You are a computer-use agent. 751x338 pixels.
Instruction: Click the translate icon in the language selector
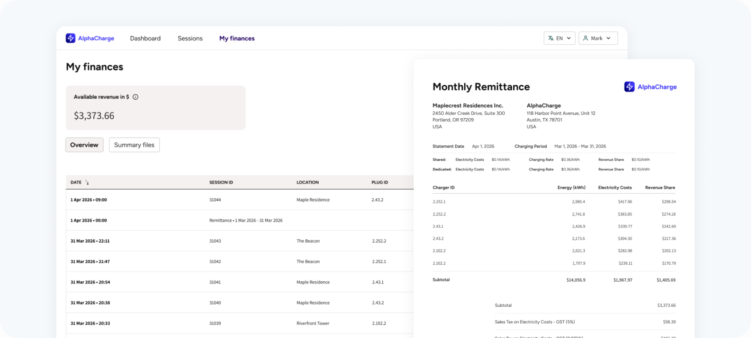pos(551,39)
